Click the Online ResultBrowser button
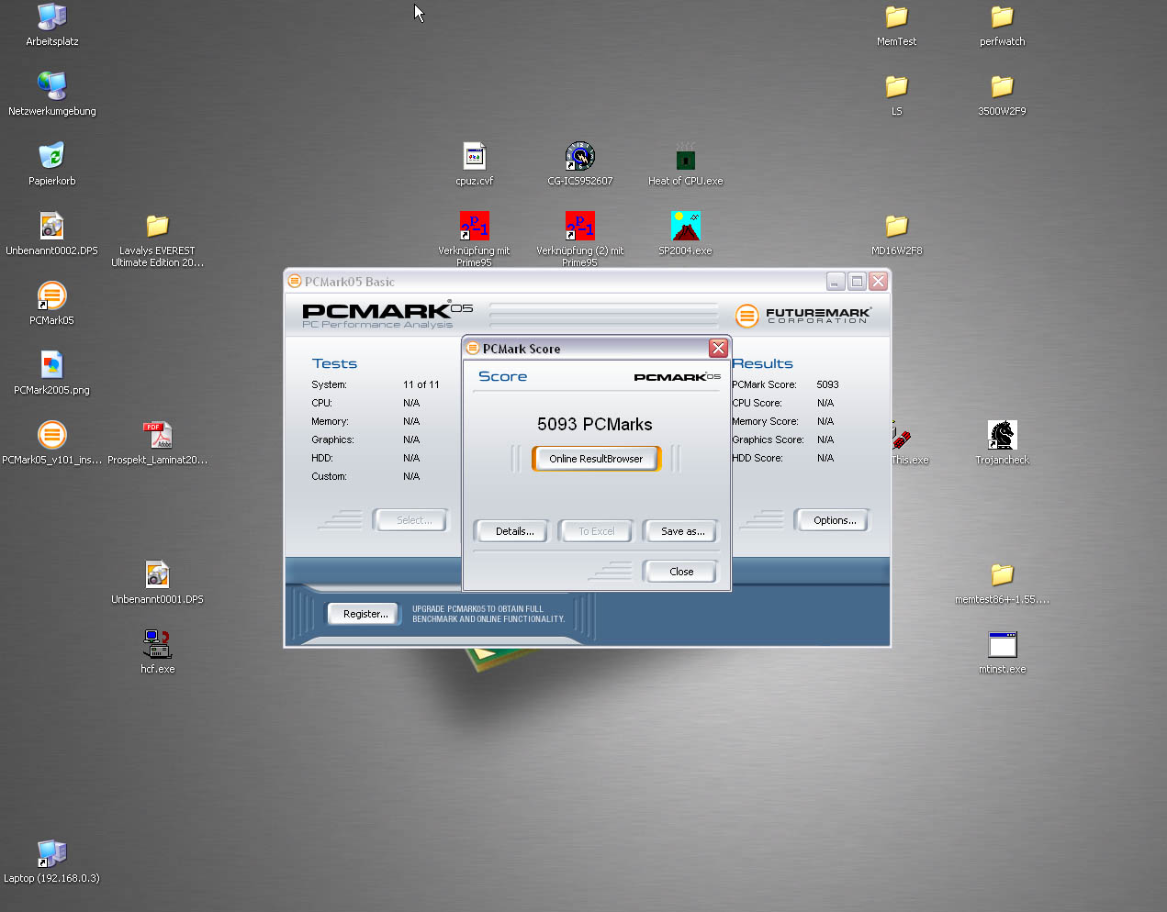 (596, 459)
